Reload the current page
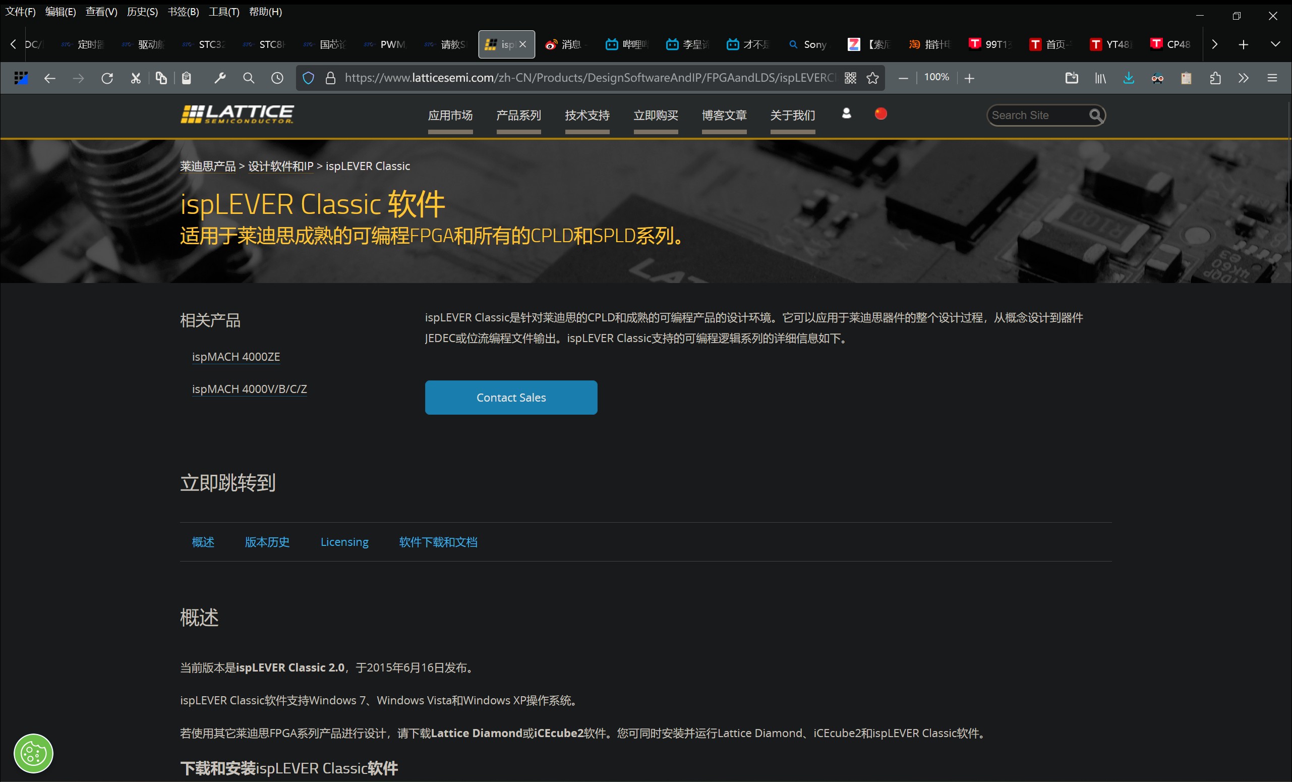 [107, 78]
